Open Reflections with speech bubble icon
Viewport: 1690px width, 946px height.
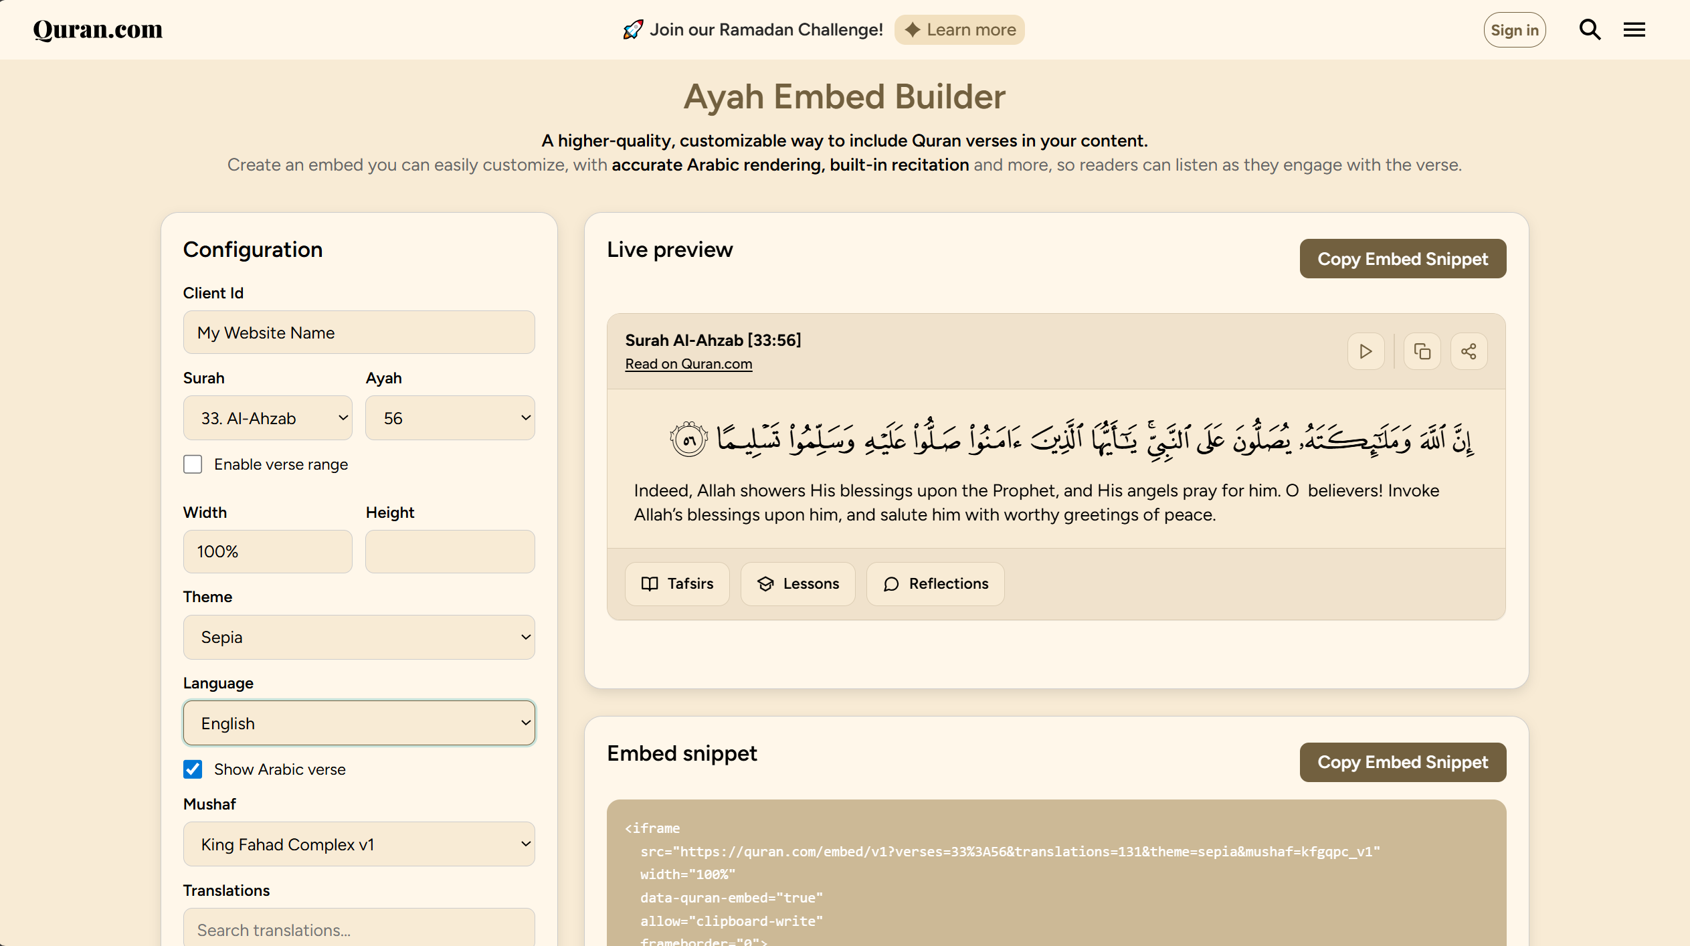click(935, 583)
